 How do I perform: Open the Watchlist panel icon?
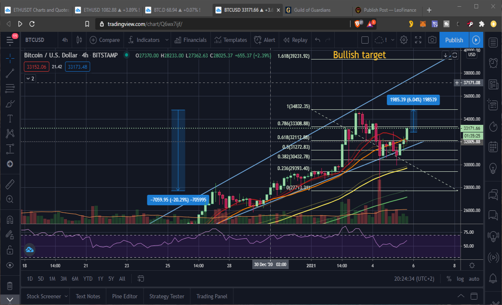(493, 42)
